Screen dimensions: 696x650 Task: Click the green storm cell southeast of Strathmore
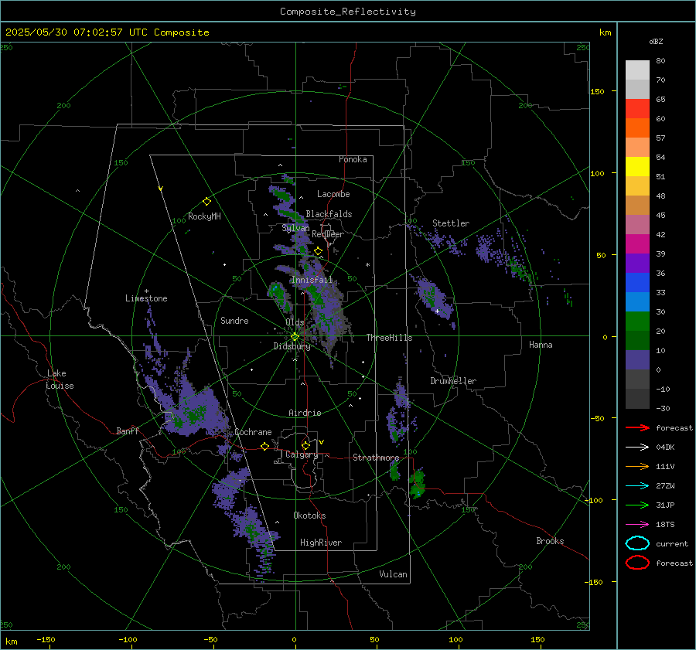pyautogui.click(x=418, y=483)
